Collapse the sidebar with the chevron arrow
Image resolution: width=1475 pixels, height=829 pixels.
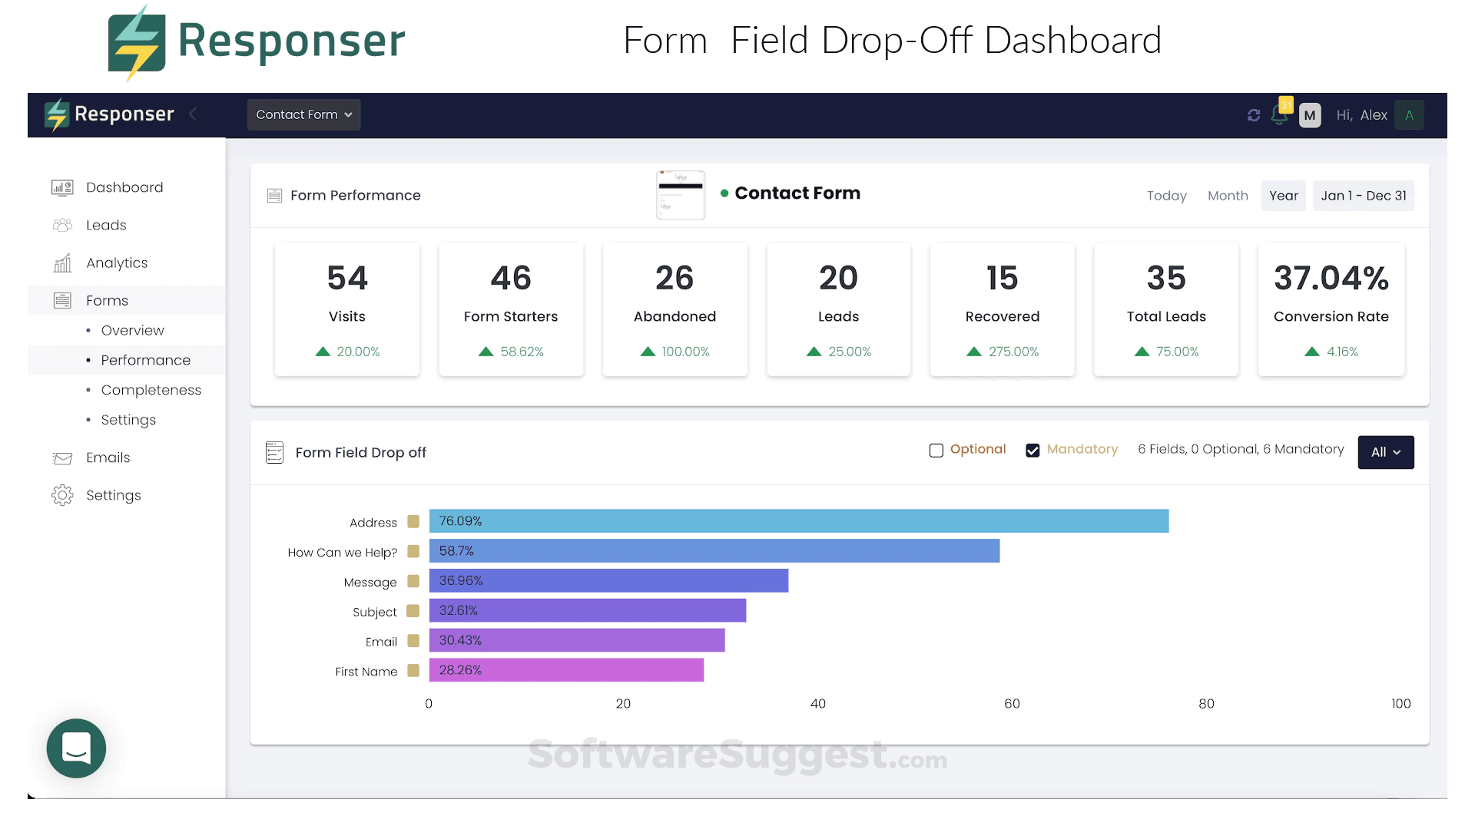[193, 114]
